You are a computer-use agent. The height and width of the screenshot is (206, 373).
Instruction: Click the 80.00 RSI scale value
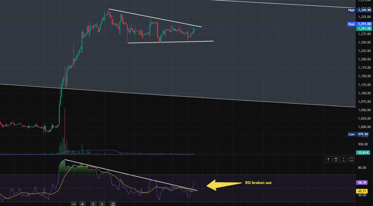click(362, 168)
